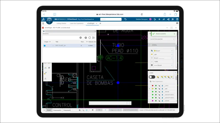Select the block insert tool icon
Viewport: 220px width, 123px height.
(x=45, y=73)
